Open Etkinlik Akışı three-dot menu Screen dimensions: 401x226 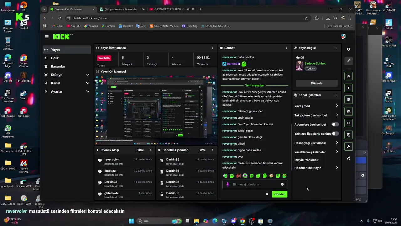click(150, 150)
